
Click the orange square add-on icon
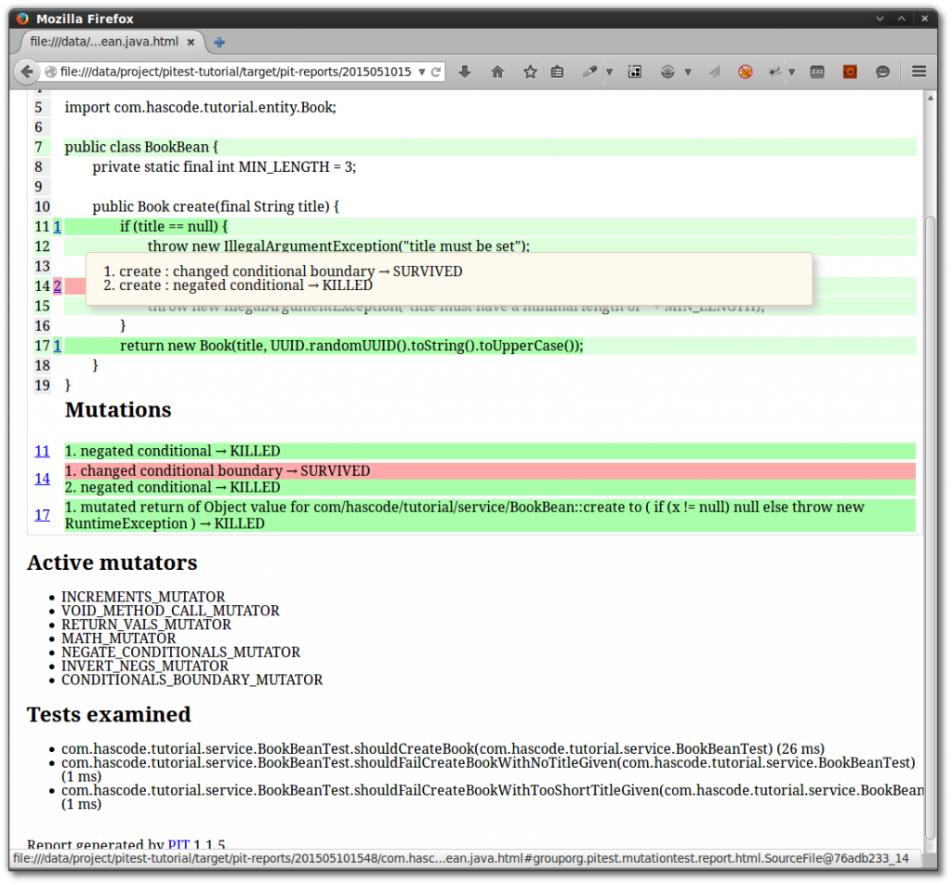[850, 72]
